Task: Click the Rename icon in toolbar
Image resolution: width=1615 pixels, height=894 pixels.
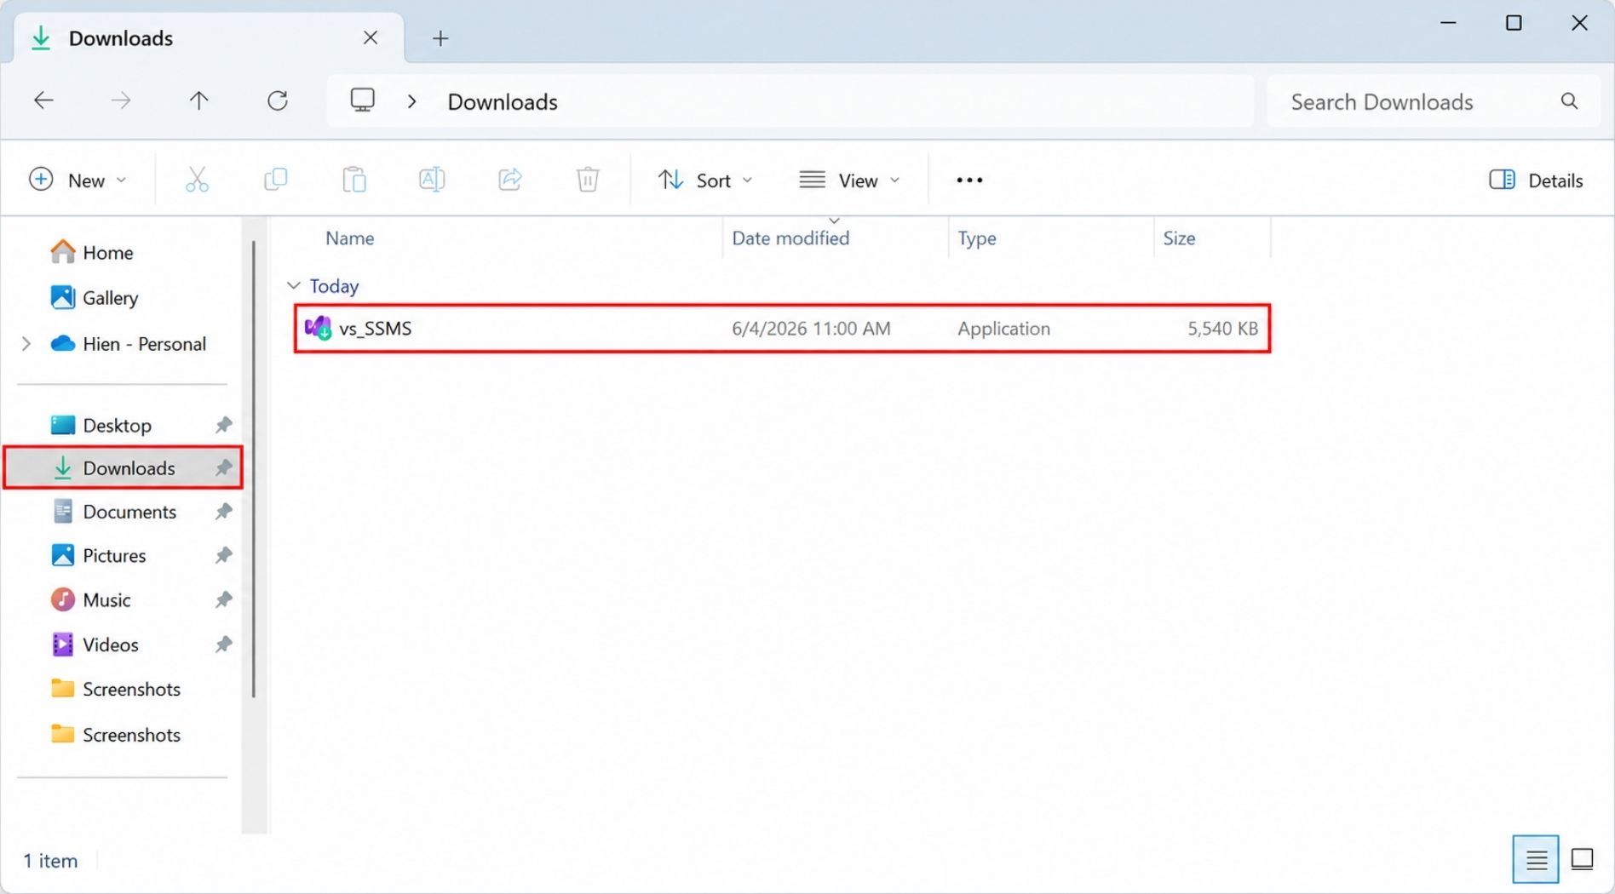Action: click(432, 180)
